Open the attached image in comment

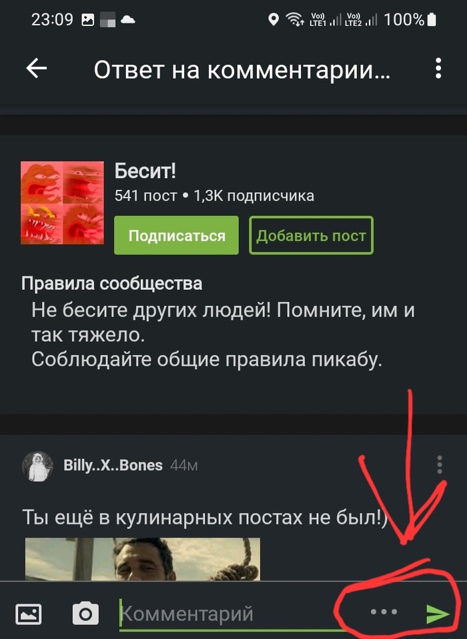click(x=142, y=559)
